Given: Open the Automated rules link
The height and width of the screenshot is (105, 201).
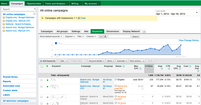Looking at the screenshot, I should (12, 86).
